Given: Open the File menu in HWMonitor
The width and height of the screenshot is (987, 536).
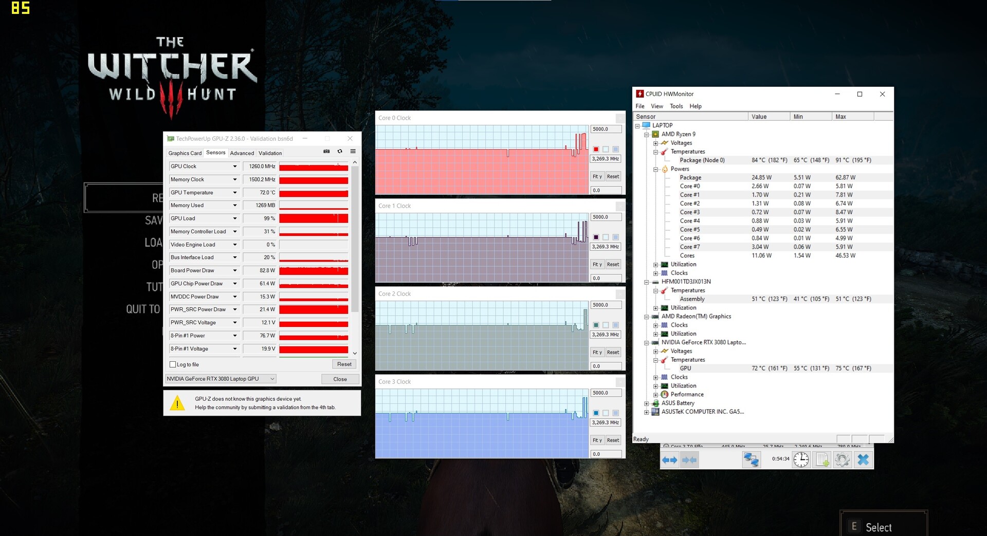Looking at the screenshot, I should [640, 106].
